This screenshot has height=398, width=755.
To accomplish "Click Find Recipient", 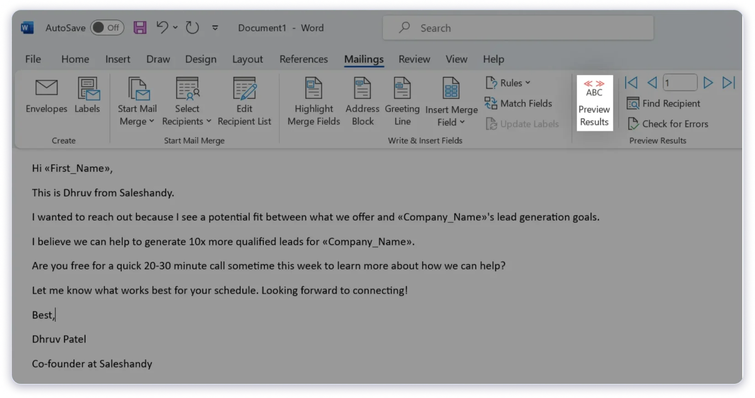I will point(663,103).
